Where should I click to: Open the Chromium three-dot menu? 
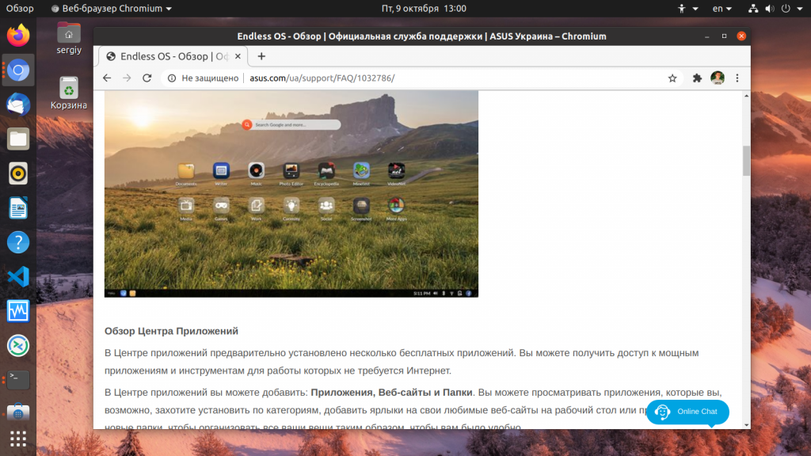pyautogui.click(x=737, y=78)
